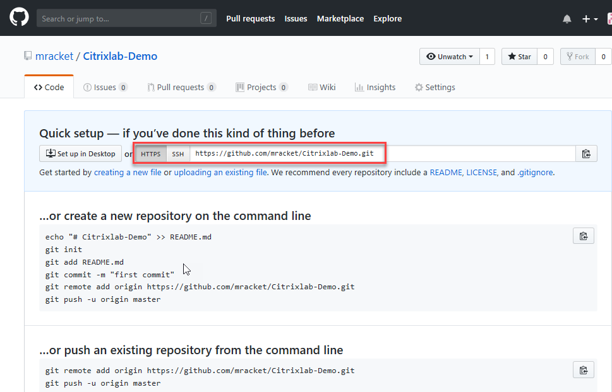Open the Wiki tab
The height and width of the screenshot is (392, 612).
click(x=322, y=87)
